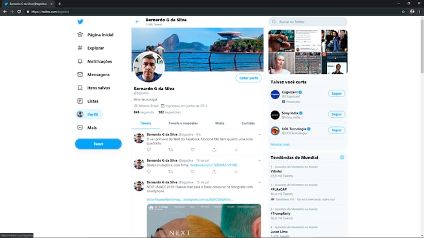The height and width of the screenshot is (238, 424).
Task: Click the Buscar no Twitter search field
Action: pos(308,22)
